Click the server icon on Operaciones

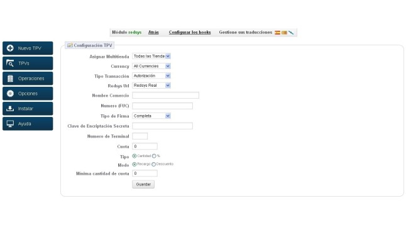click(x=10, y=79)
